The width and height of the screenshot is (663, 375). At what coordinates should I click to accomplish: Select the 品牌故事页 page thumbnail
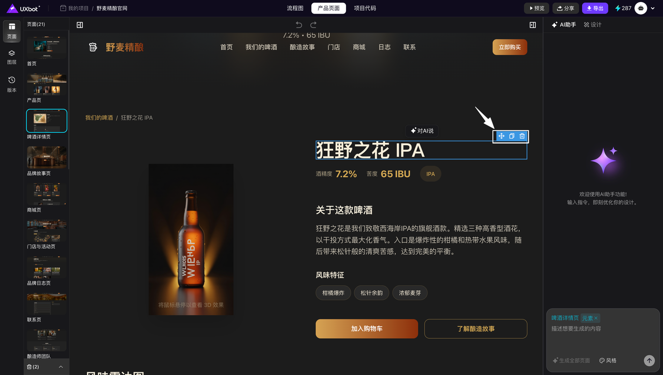[x=47, y=157]
